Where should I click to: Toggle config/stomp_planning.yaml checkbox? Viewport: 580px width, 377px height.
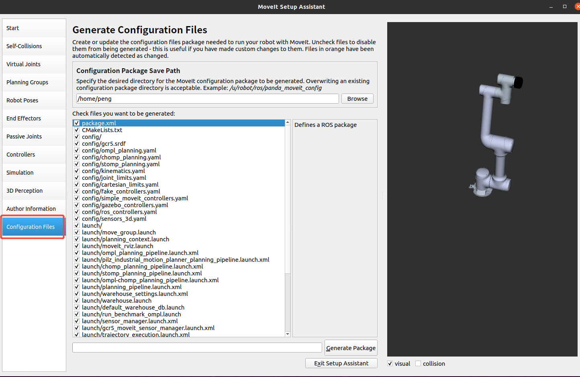[x=77, y=164]
